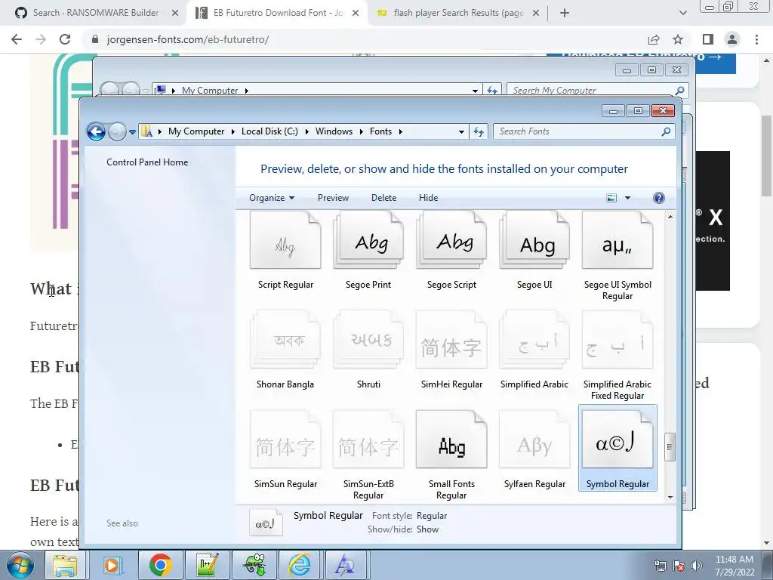Select the Segoe UI font icon
This screenshot has width=773, height=580.
pos(534,240)
